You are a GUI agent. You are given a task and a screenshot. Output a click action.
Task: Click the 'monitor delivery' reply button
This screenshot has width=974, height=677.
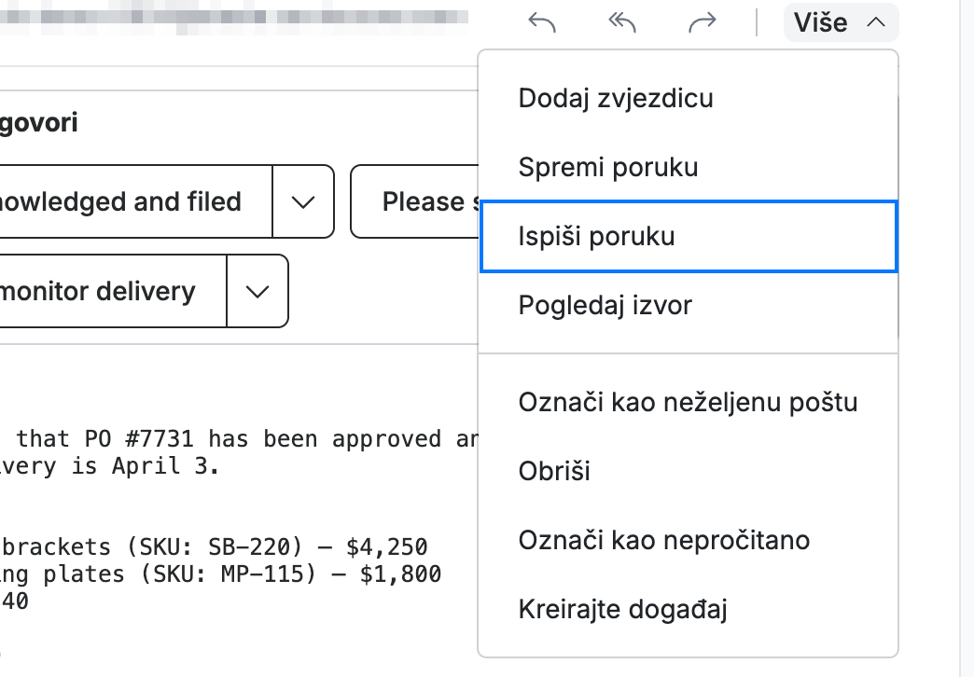pos(112,291)
